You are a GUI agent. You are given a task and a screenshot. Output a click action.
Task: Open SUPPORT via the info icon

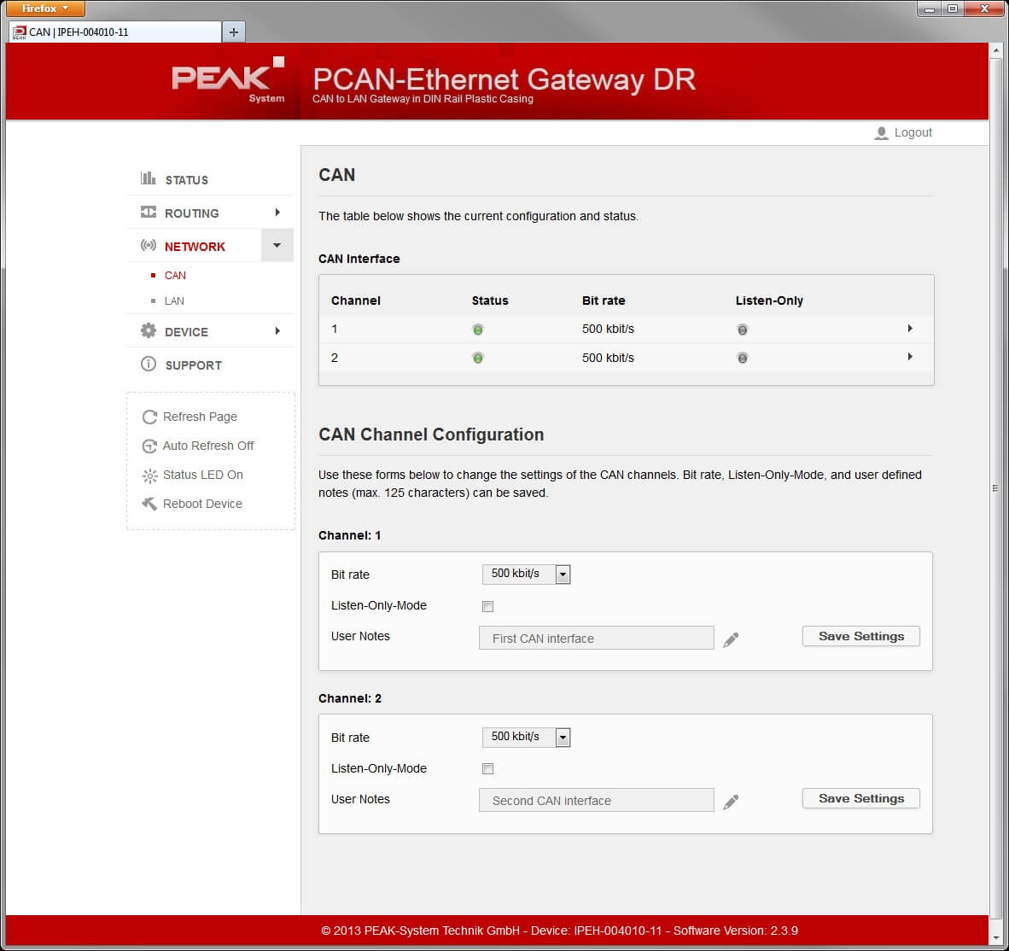(149, 365)
